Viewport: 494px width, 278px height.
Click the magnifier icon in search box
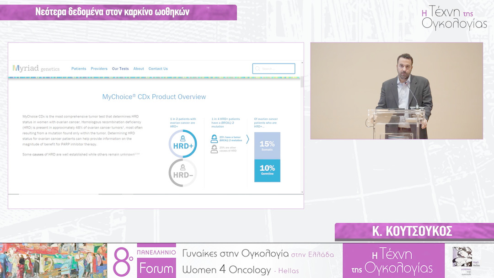(258, 69)
